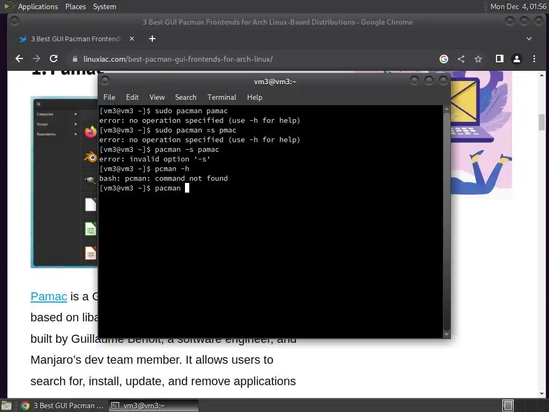Switch to Chrome from the bottom taskbar
This screenshot has height=412, width=549.
click(x=62, y=406)
